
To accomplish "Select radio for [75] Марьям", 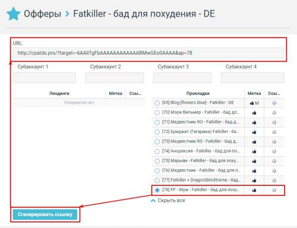I will point(157,161).
